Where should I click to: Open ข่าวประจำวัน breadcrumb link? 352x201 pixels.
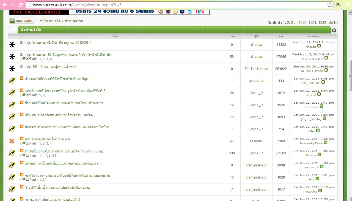coord(73,21)
